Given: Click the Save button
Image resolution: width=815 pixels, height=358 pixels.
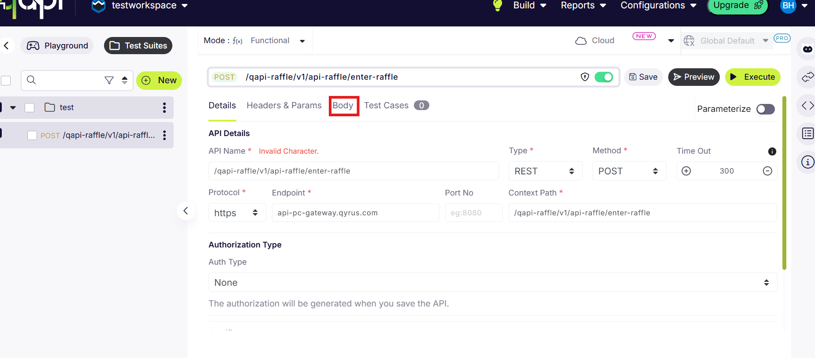Looking at the screenshot, I should coord(643,77).
